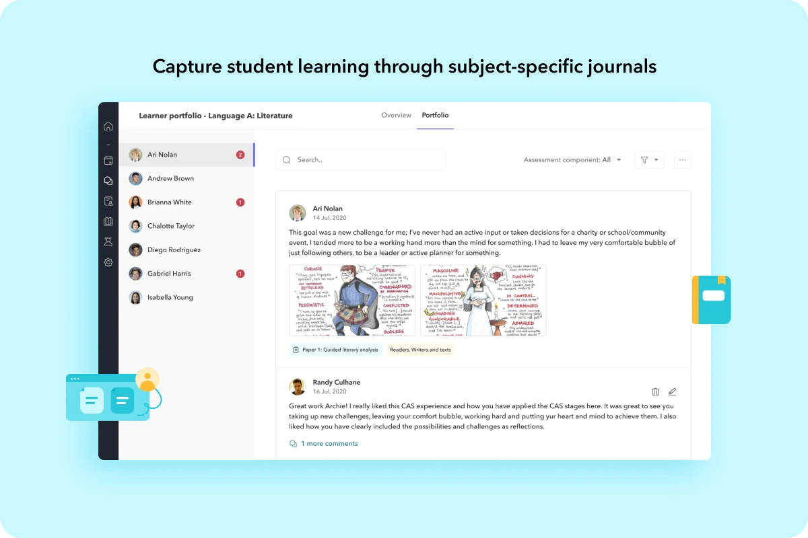The width and height of the screenshot is (808, 538).
Task: Expand the 1 more comments link
Action: (323, 444)
